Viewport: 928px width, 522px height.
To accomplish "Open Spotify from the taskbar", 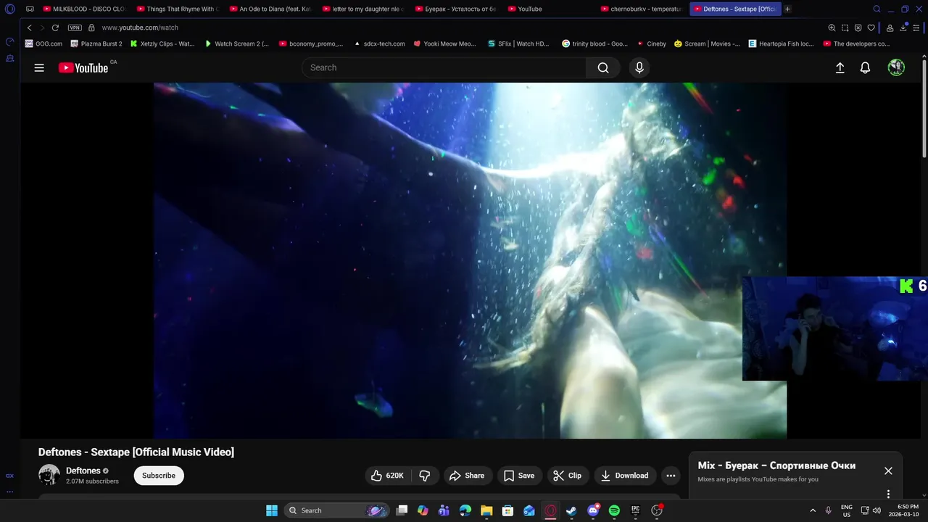I will [614, 510].
